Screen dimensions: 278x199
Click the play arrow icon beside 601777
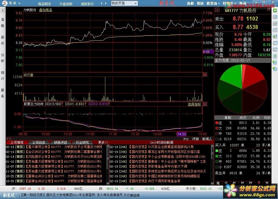click(x=217, y=10)
